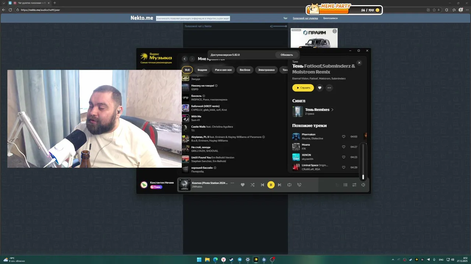Like the Pharmakon similar track
This screenshot has width=471, height=264.
coord(344,136)
